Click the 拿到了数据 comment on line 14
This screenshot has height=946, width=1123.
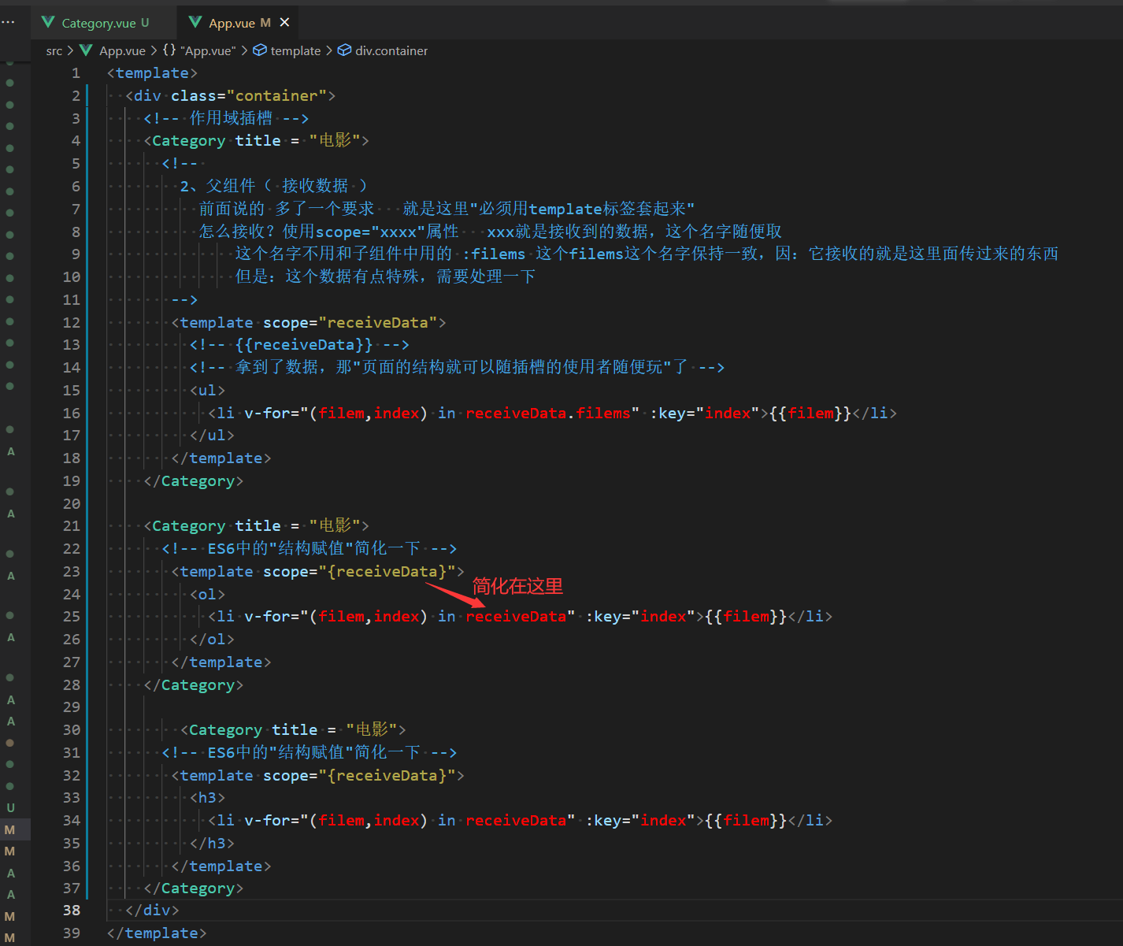(457, 368)
